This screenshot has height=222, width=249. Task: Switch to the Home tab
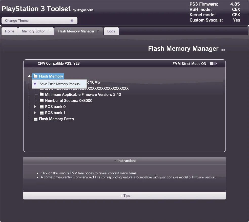[10, 31]
